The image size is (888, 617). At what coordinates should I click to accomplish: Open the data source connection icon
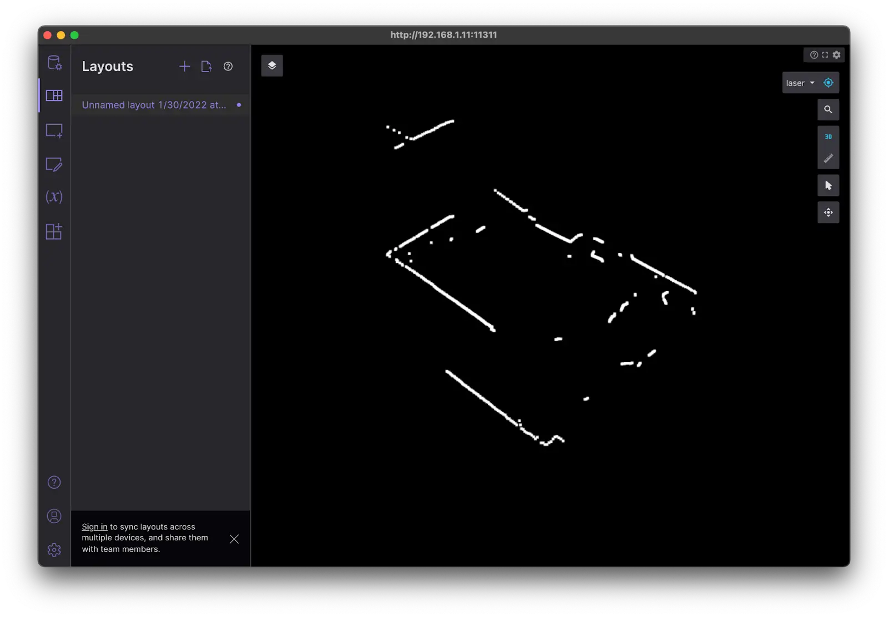(x=54, y=63)
